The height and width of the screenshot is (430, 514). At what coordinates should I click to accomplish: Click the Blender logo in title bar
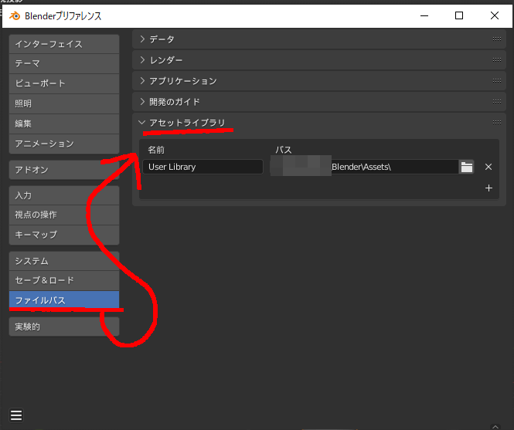pyautogui.click(x=15, y=15)
